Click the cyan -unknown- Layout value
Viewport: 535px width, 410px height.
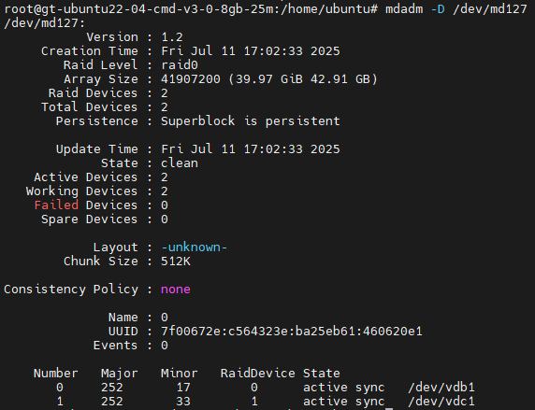195,247
